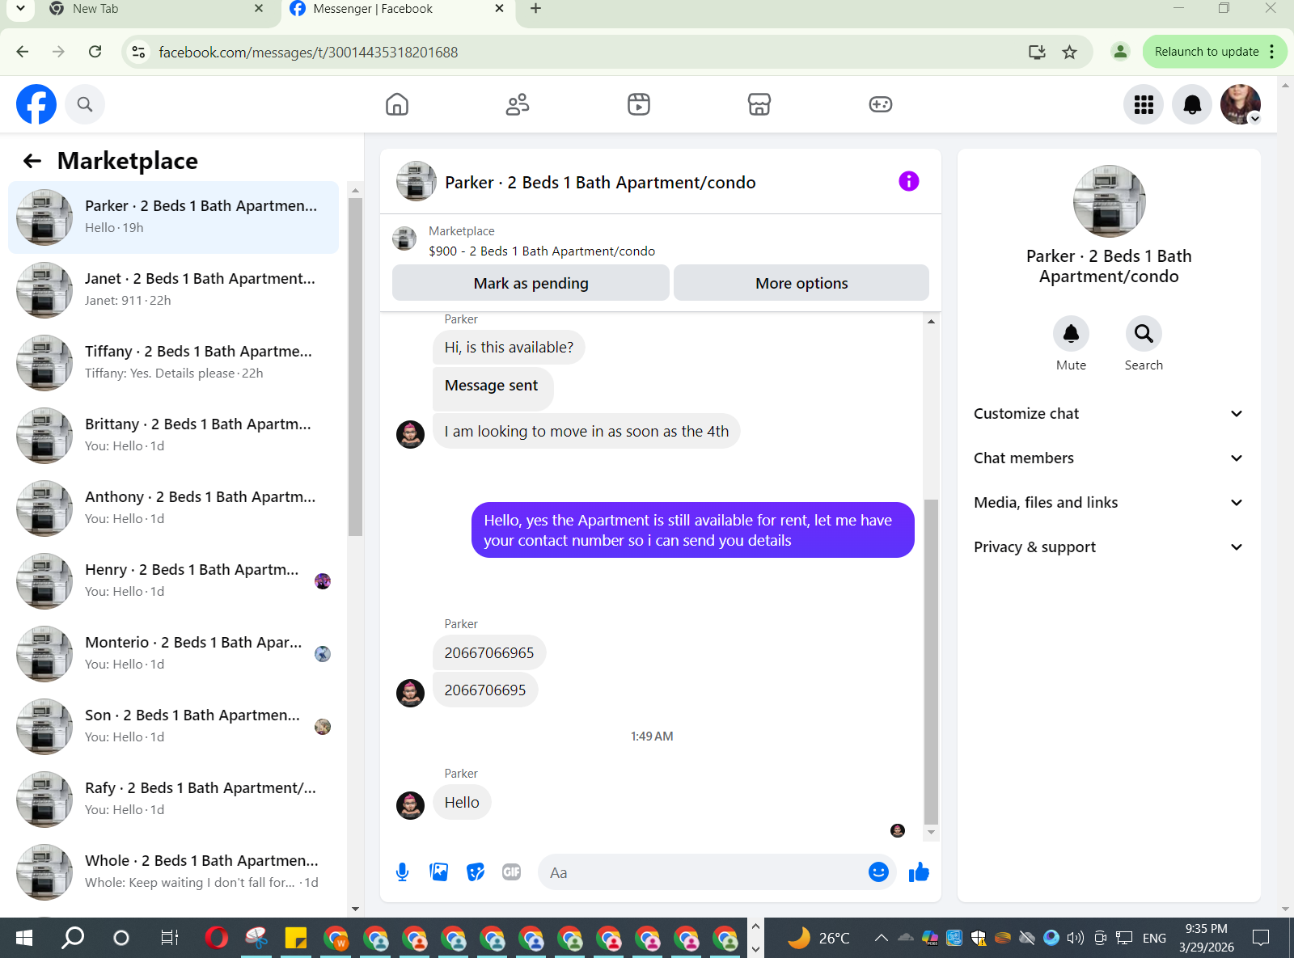The width and height of the screenshot is (1294, 958).
Task: Send a thumbs-up like
Action: coord(919,872)
